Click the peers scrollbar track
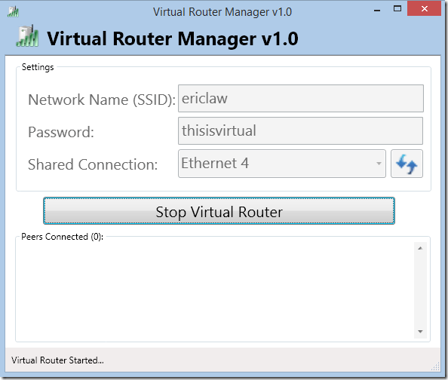This screenshot has width=448, height=380. [x=420, y=290]
